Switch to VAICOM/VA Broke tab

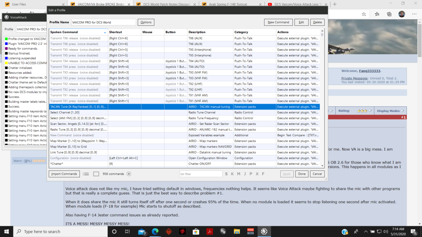pos(101,4)
